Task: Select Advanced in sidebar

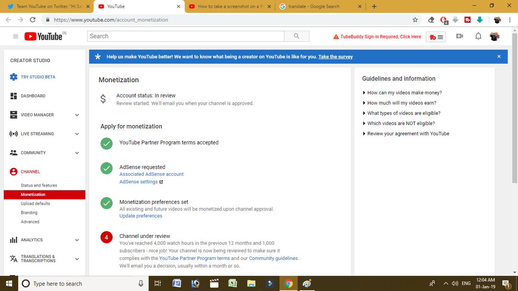Action: point(30,222)
